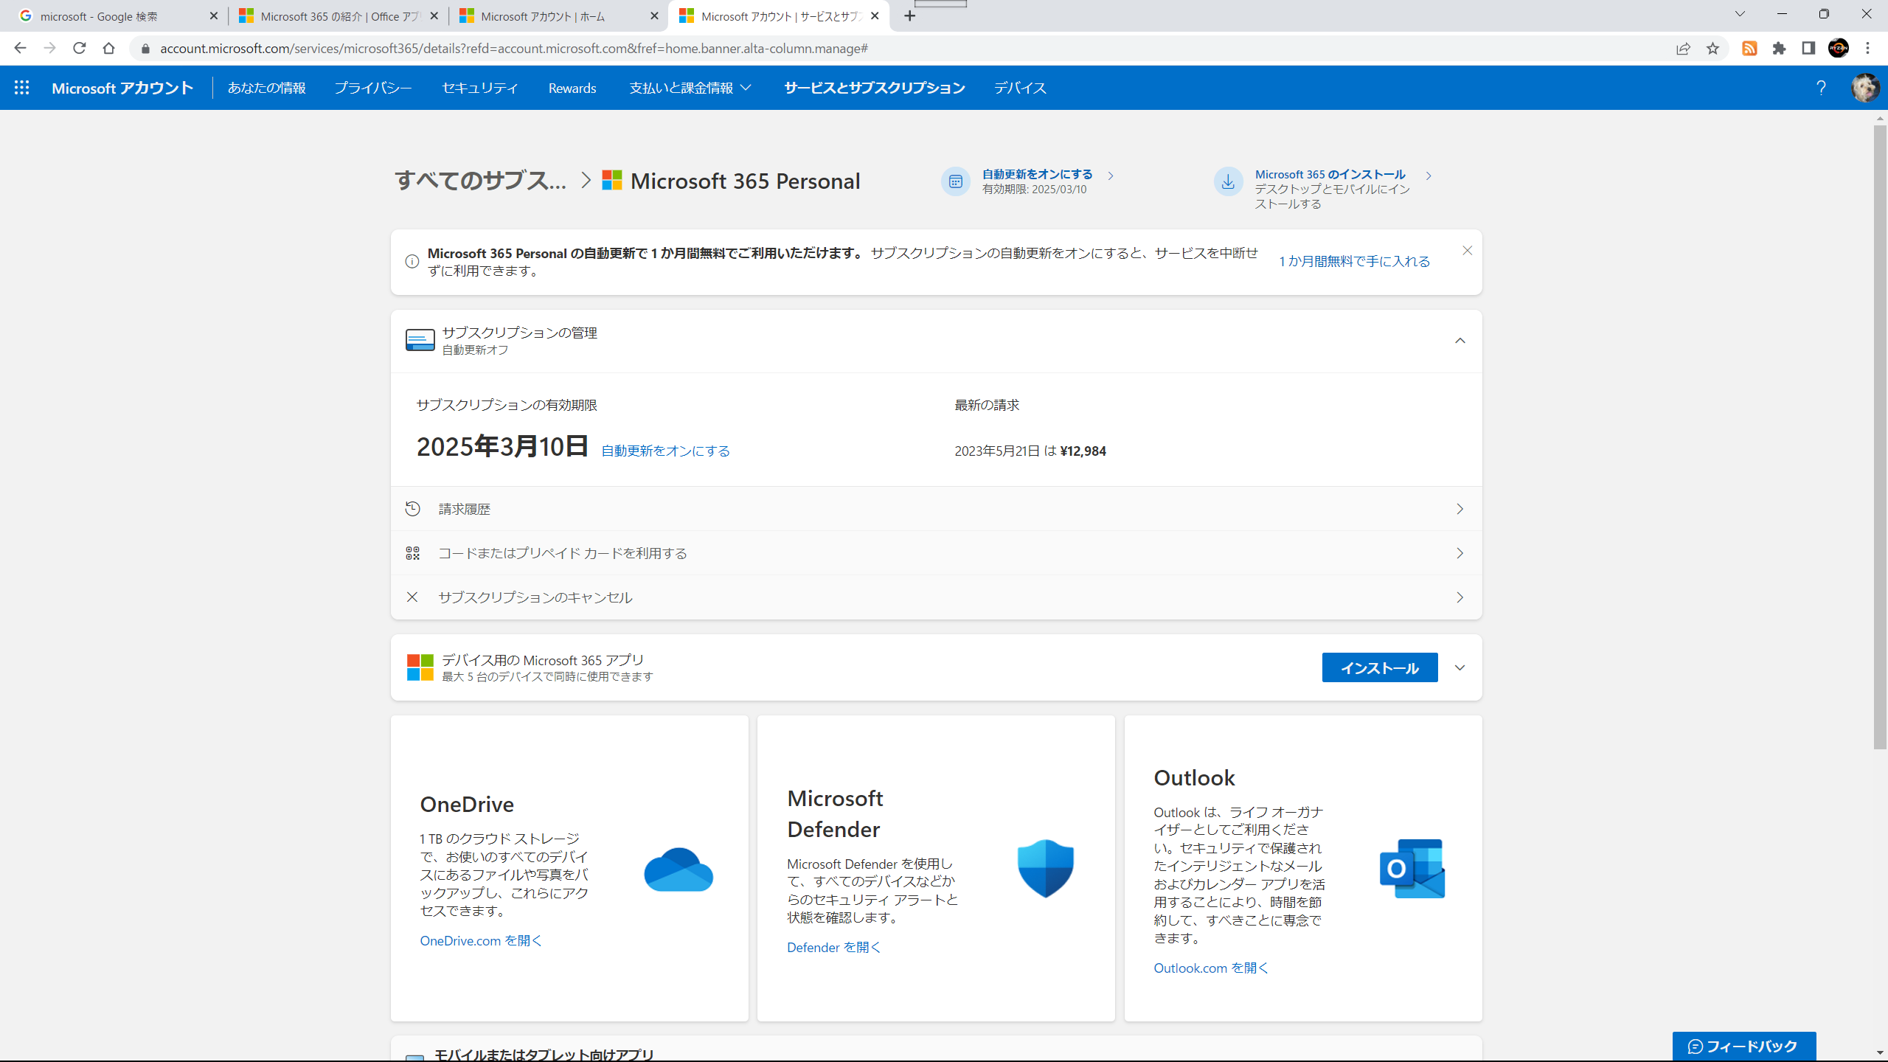Viewport: 1888px width, 1062px height.
Task: Click the OneDrive cloud icon
Action: (678, 870)
